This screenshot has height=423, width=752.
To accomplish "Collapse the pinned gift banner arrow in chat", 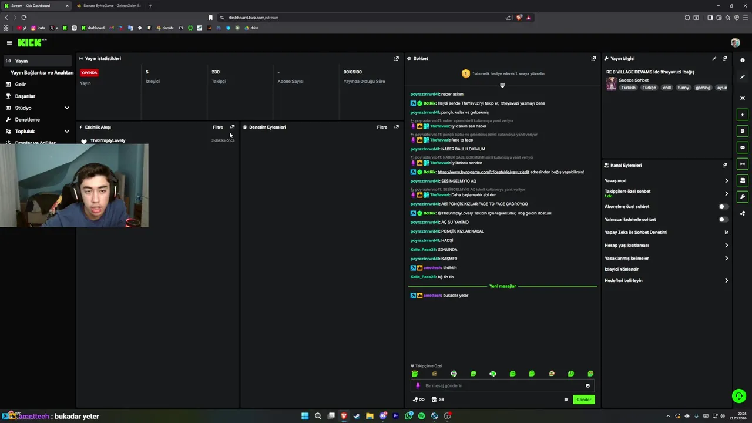I will (502, 85).
